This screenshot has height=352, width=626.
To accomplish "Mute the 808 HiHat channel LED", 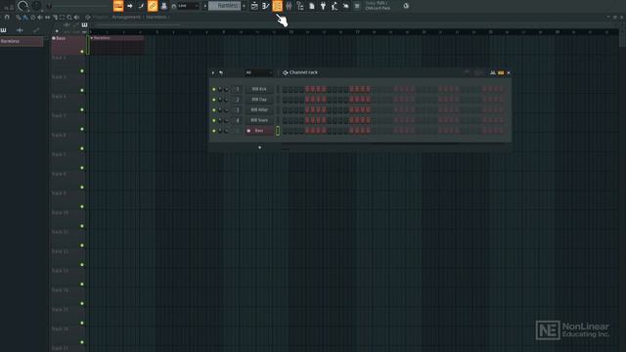I will coord(214,110).
